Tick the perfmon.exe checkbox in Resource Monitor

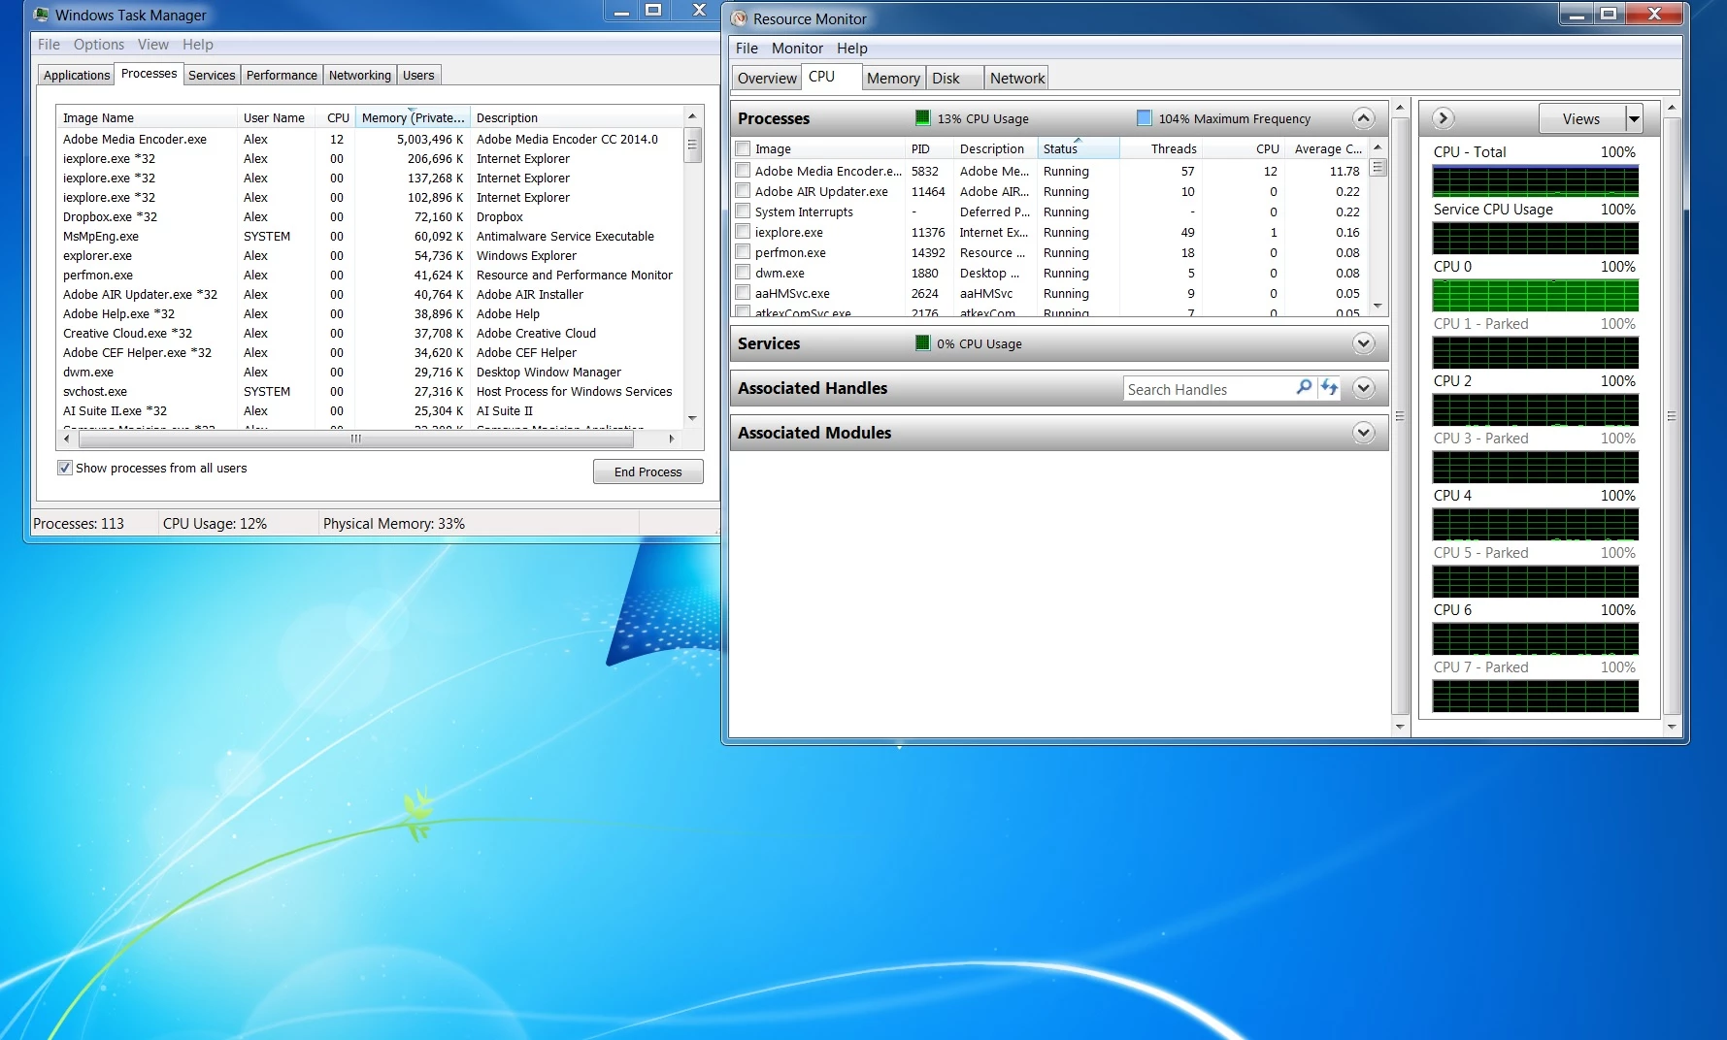point(743,252)
